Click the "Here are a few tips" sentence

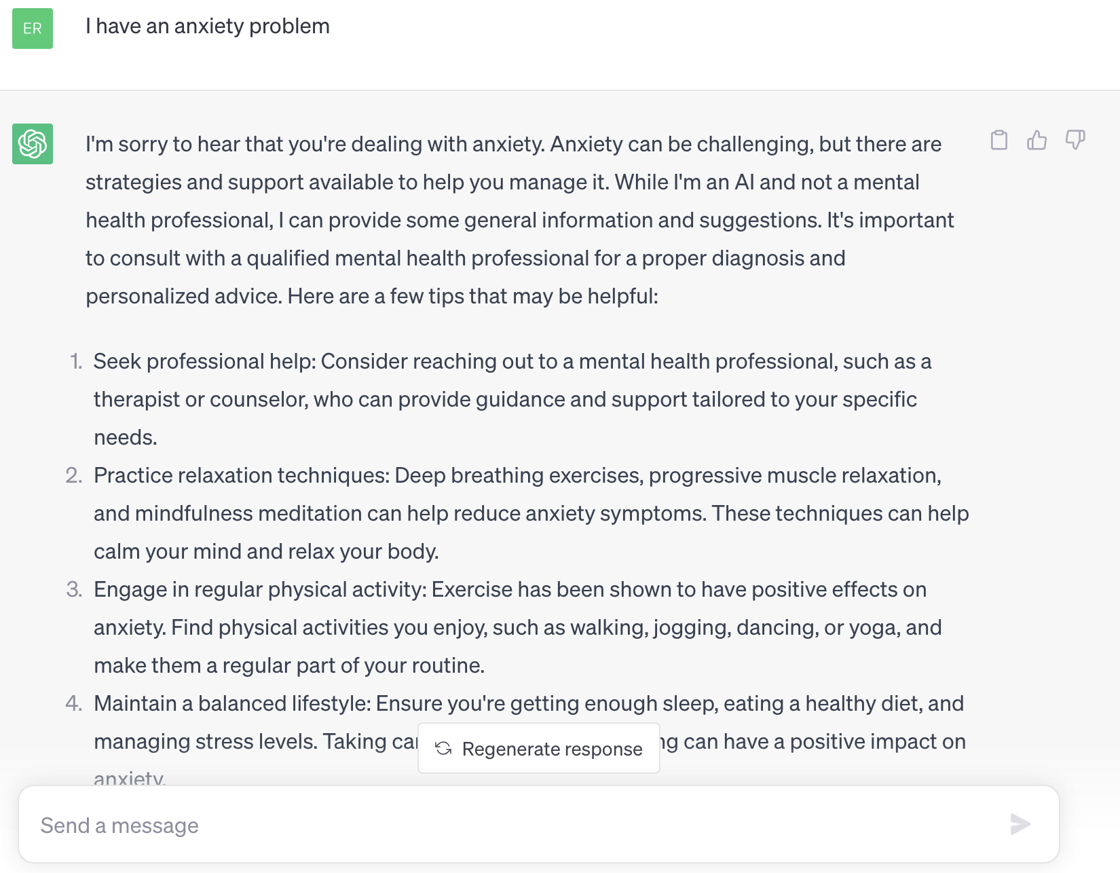tap(472, 297)
